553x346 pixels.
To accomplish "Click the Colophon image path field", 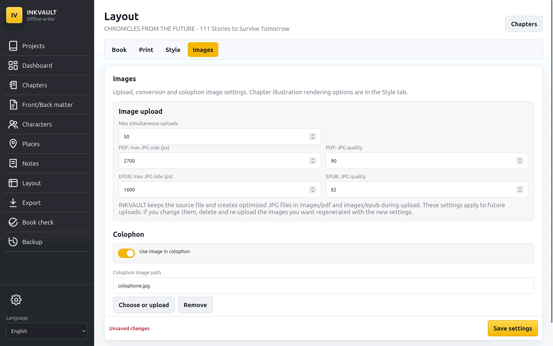I will [x=323, y=286].
